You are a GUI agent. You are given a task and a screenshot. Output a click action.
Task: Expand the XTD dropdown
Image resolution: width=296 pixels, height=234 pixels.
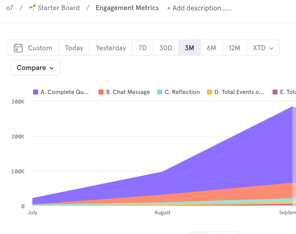point(263,48)
